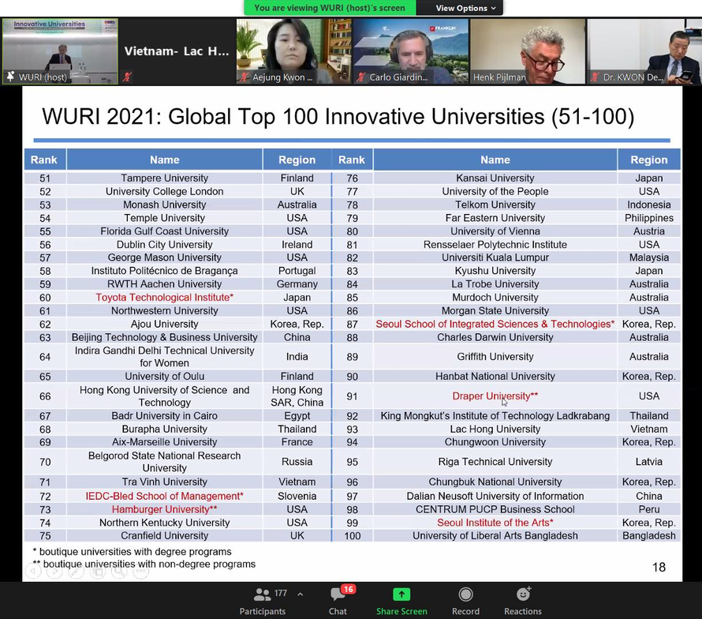The image size is (702, 619).
Task: Open the View Options dropdown
Action: pos(466,8)
